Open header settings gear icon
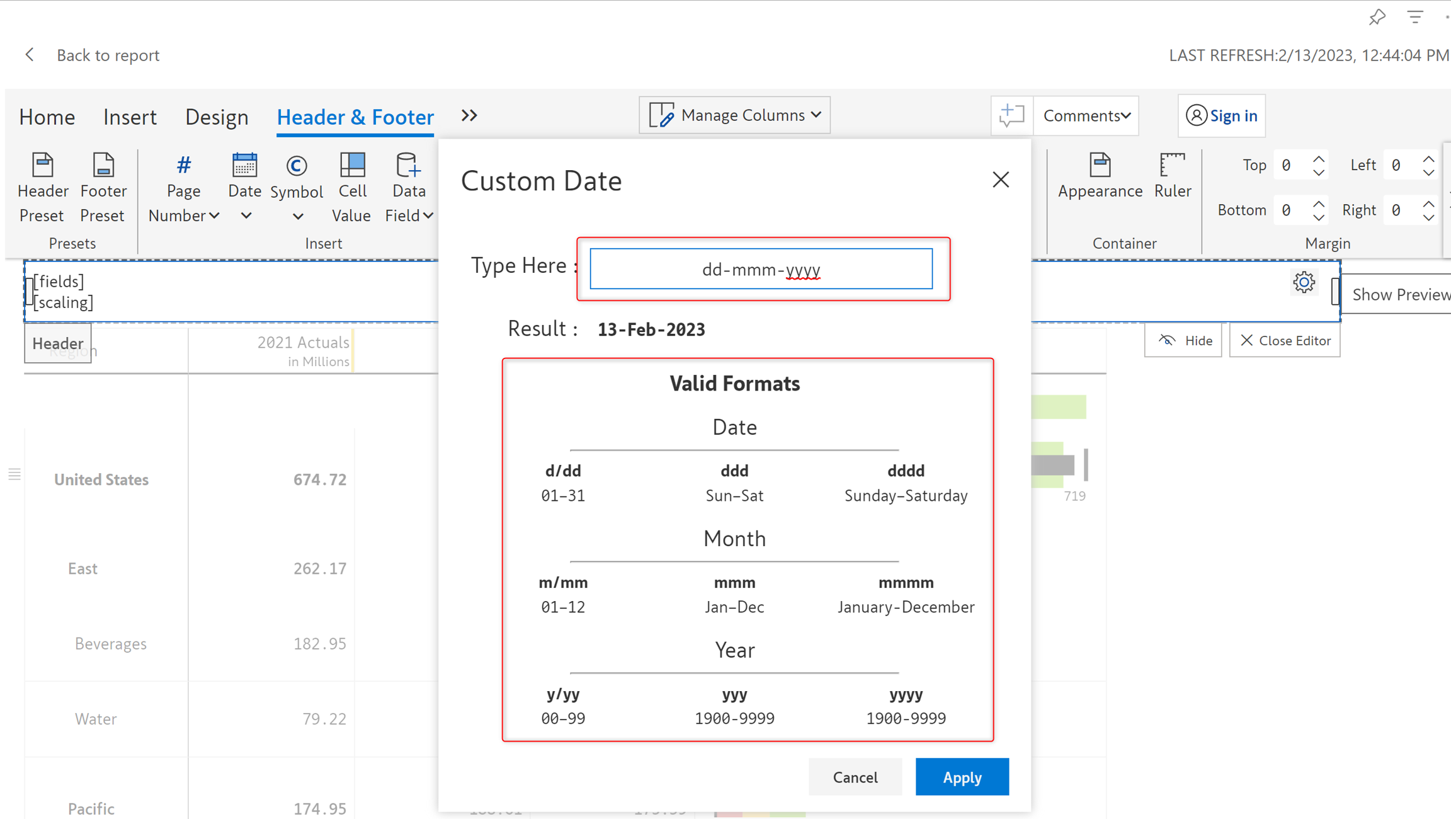Viewport: 1451px width, 819px height. tap(1304, 282)
